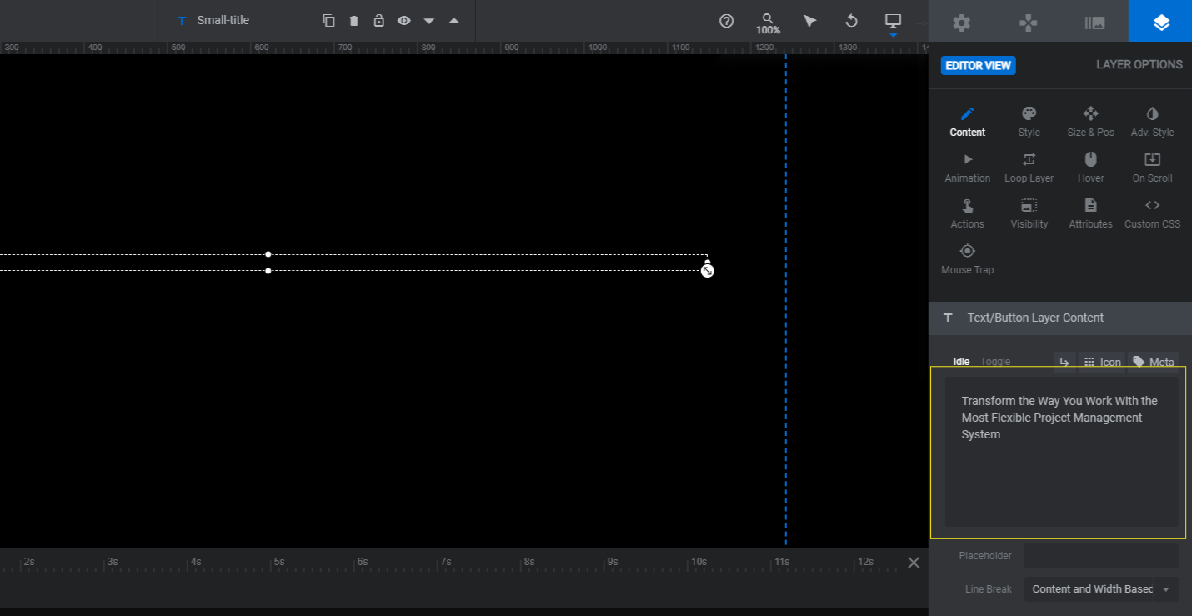Open the Size & Pos section
This screenshot has width=1192, height=616.
pyautogui.click(x=1091, y=122)
